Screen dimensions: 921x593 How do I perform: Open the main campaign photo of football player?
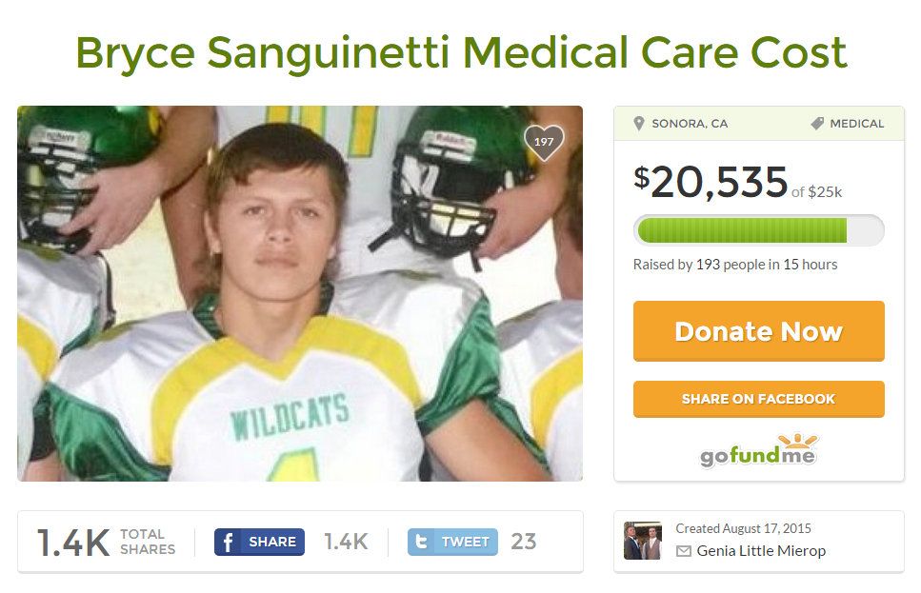tap(300, 293)
